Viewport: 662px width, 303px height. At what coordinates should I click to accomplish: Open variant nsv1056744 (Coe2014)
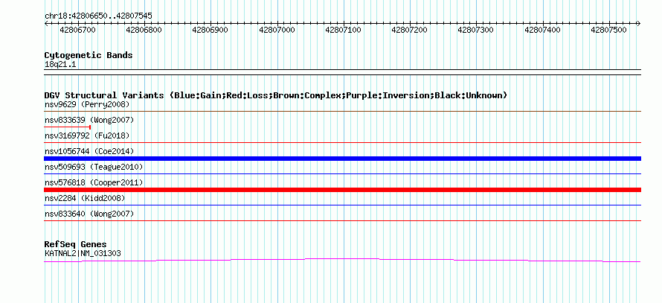point(89,151)
